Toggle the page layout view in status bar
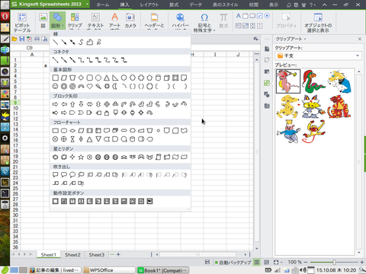 [x=266, y=262]
